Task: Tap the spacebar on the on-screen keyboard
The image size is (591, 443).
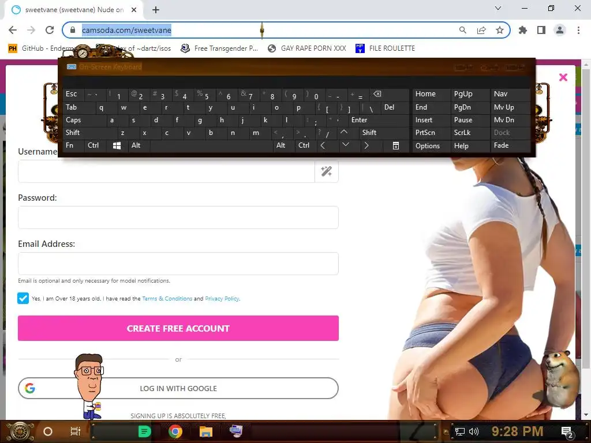Action: pos(212,145)
